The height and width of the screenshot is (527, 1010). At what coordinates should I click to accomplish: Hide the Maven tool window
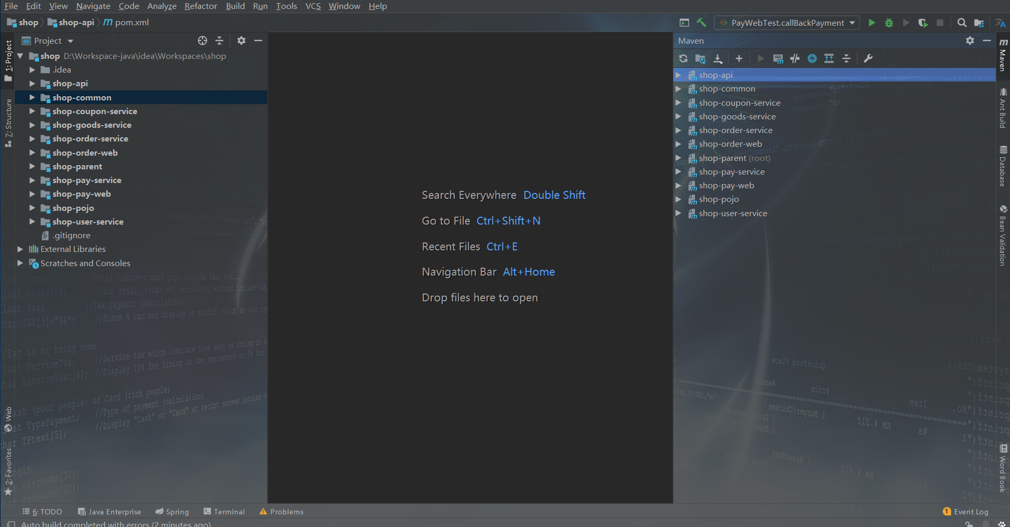point(987,40)
